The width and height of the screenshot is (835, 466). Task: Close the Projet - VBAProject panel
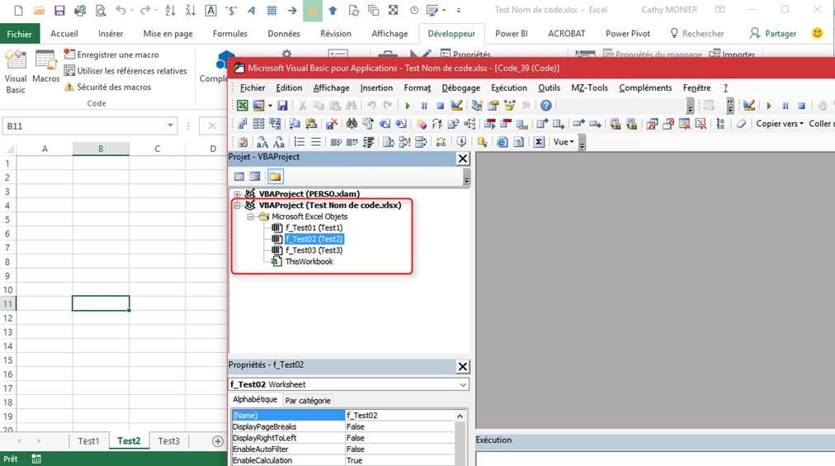coord(463,158)
